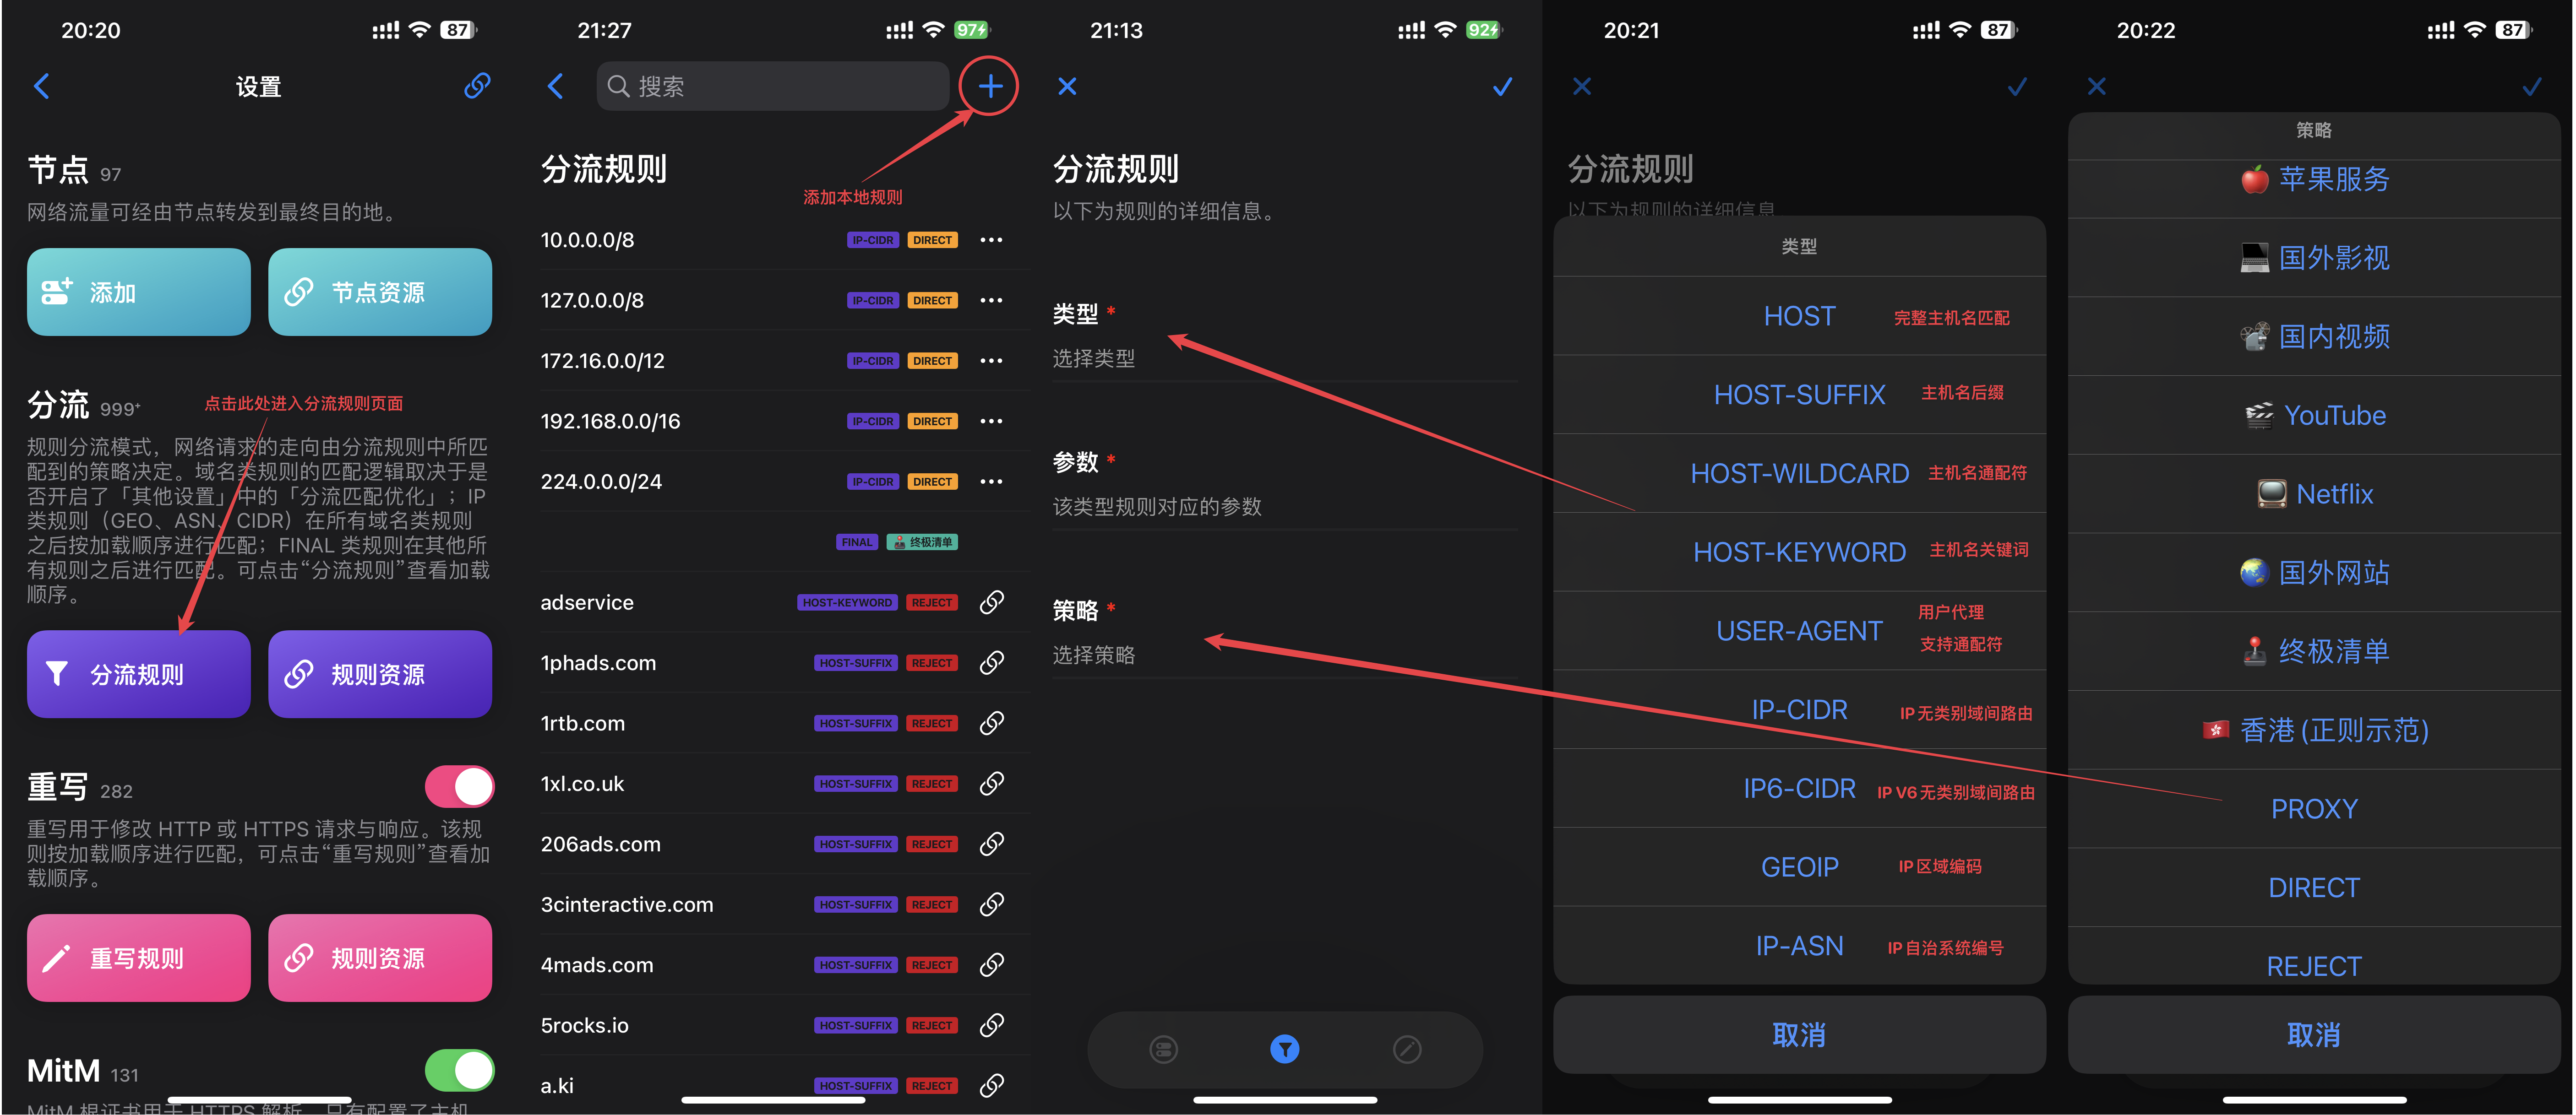Open the 选择策略 policy selector
This screenshot has height=1115, width=2576.
pos(1284,655)
